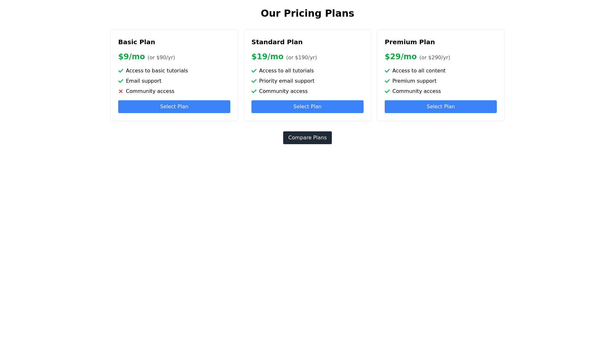This screenshot has width=615, height=346.
Task: Click the (or $290/yr) yearly price note
Action: (x=435, y=58)
